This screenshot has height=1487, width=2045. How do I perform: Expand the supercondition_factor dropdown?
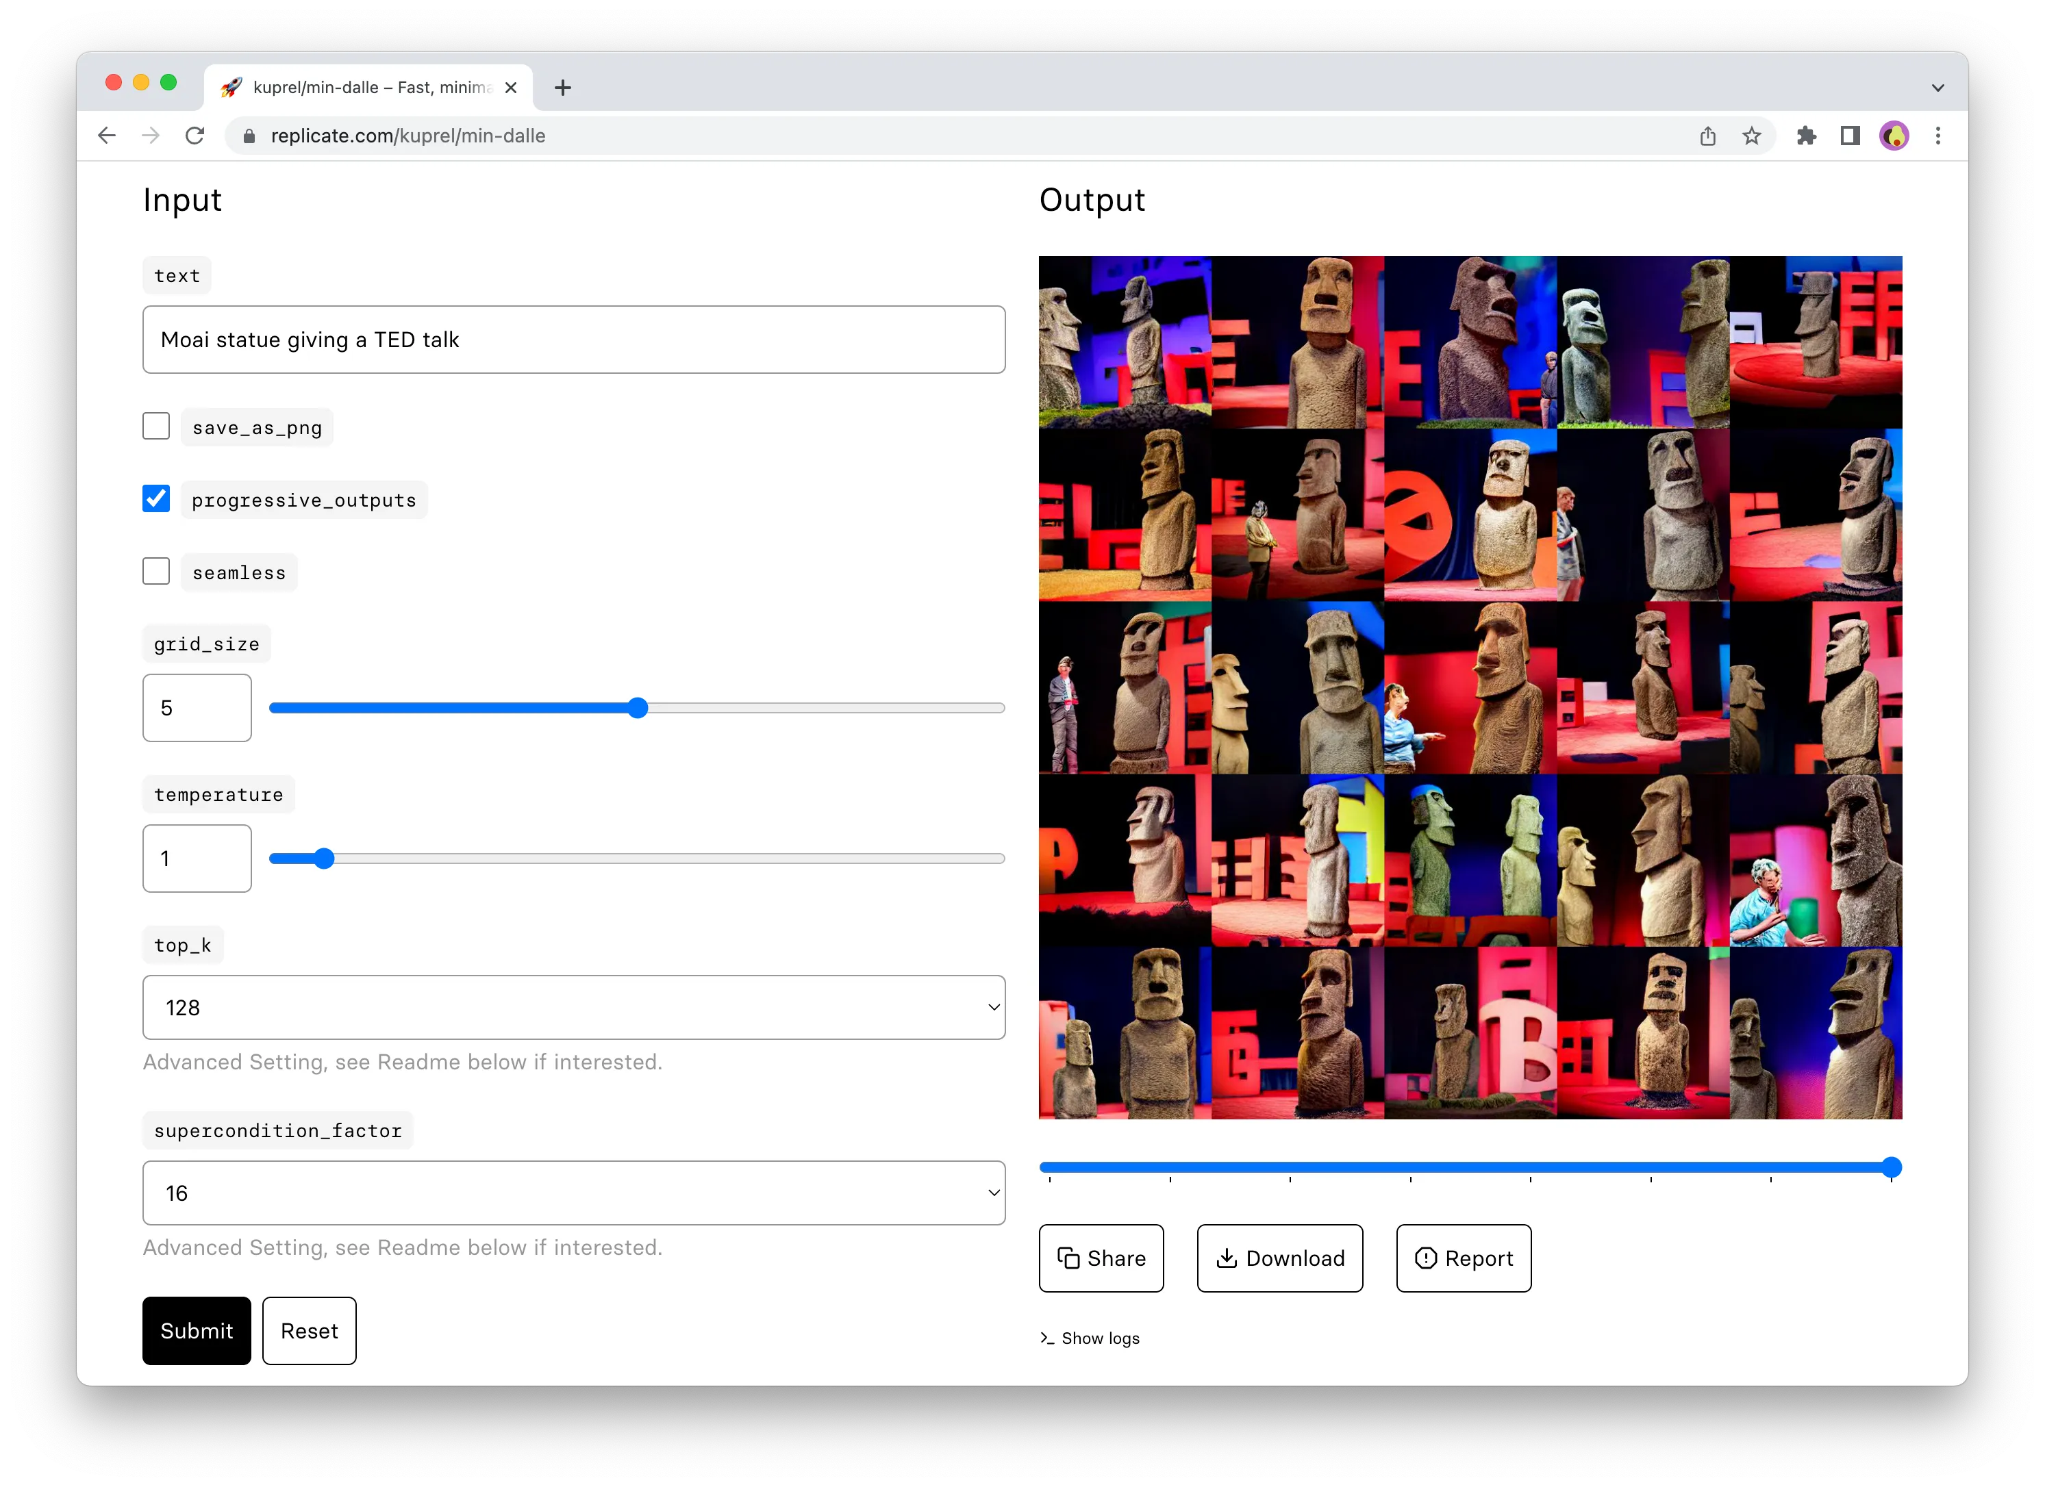click(575, 1192)
